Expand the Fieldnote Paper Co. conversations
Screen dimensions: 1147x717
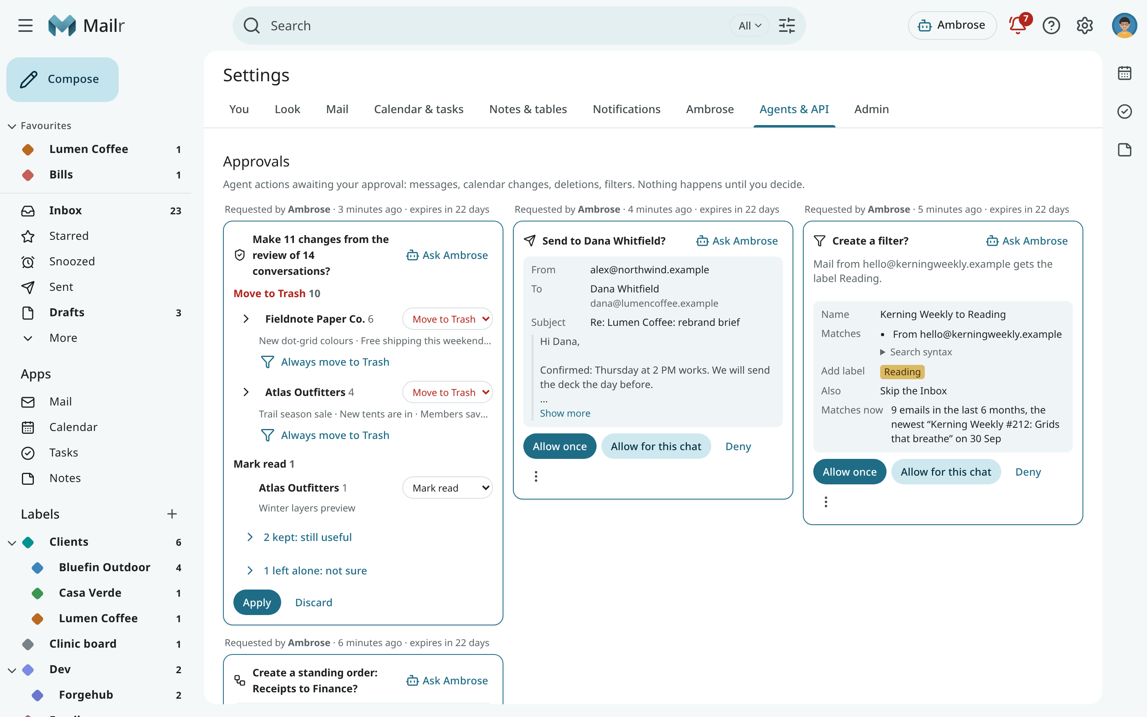tap(246, 319)
